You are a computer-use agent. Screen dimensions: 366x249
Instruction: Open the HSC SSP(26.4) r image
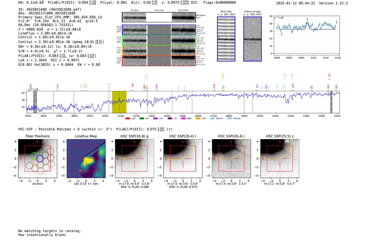click(183, 159)
